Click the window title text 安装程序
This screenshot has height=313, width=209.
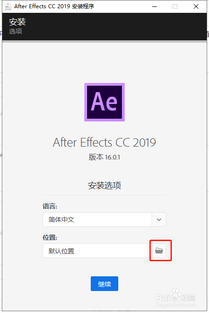coord(83,6)
